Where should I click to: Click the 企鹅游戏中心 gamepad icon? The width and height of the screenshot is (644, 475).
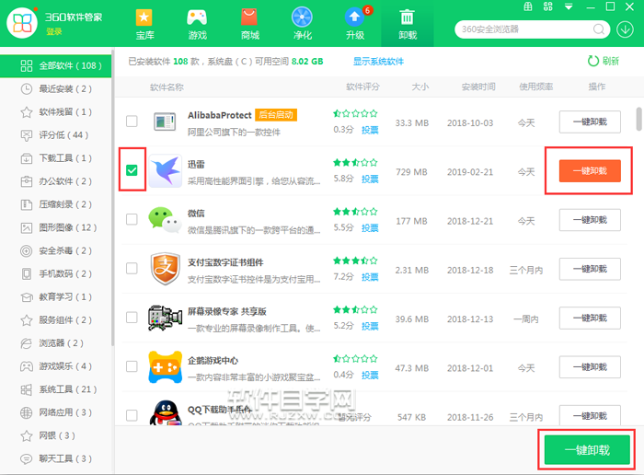(165, 367)
